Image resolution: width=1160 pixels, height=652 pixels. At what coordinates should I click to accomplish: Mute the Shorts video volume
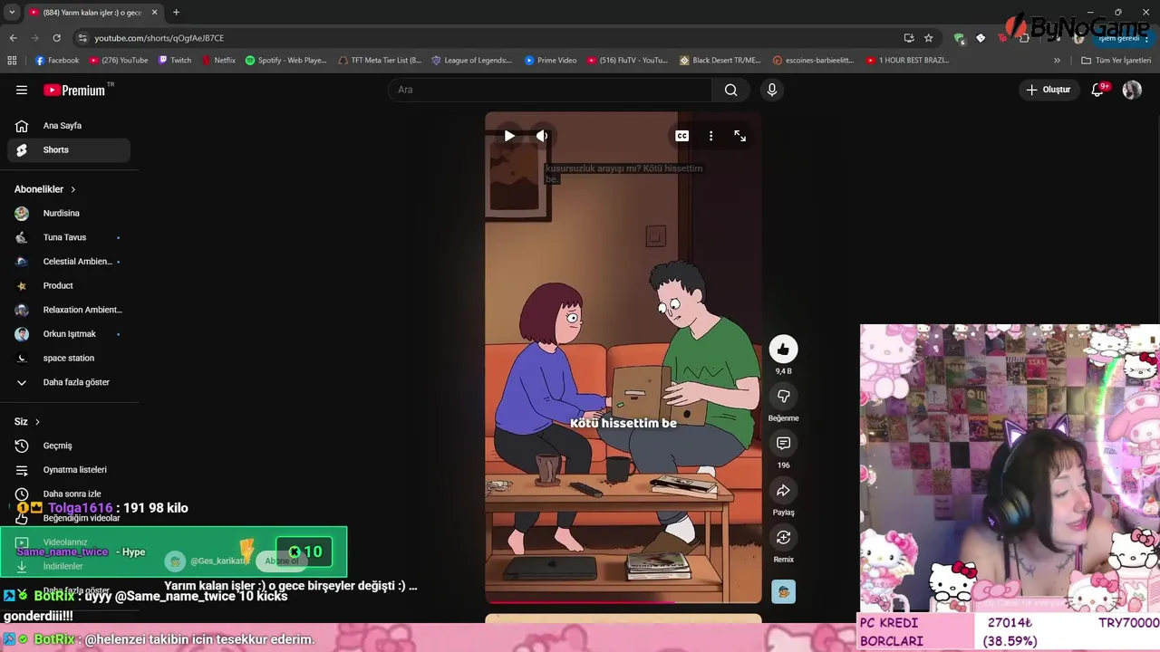click(x=542, y=136)
